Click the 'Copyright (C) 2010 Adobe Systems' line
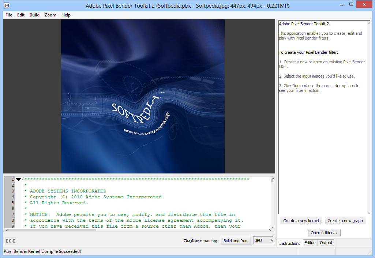 [95, 197]
